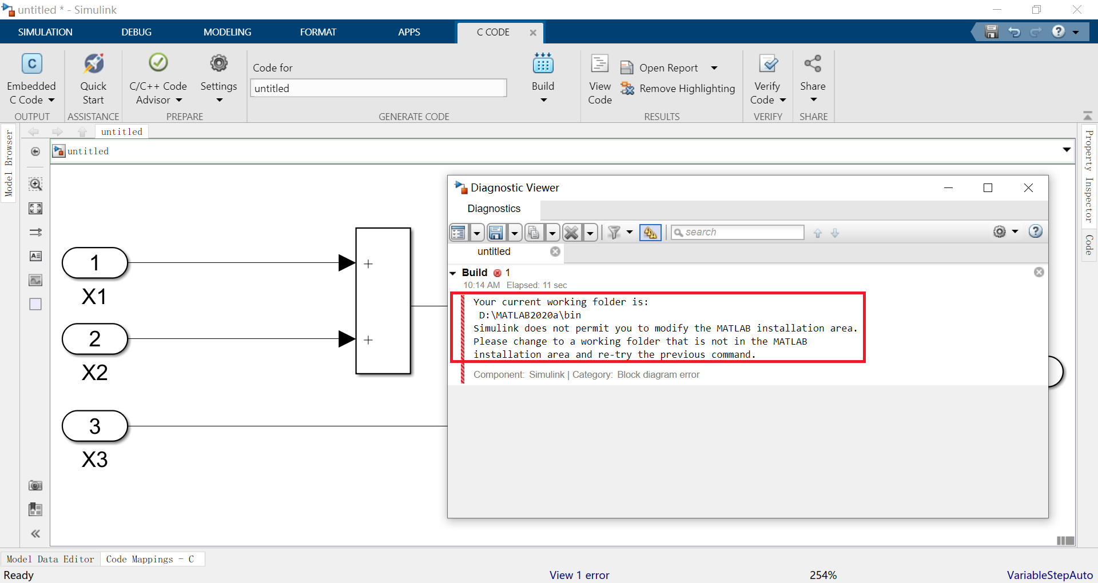Insert an image from the palette
Viewport: 1098px width, 583px height.
(x=35, y=280)
